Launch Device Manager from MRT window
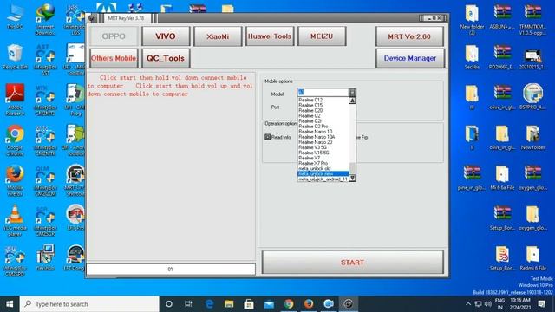 410,58
